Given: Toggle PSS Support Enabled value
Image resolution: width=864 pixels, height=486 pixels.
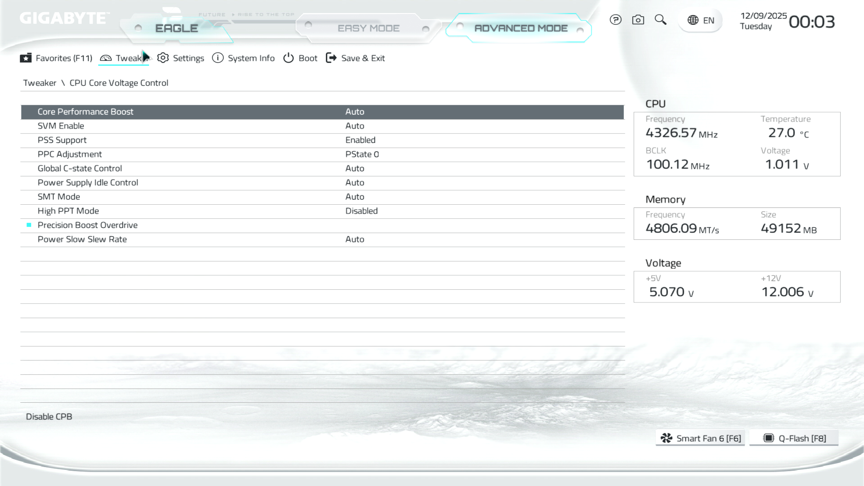Looking at the screenshot, I should [x=360, y=140].
